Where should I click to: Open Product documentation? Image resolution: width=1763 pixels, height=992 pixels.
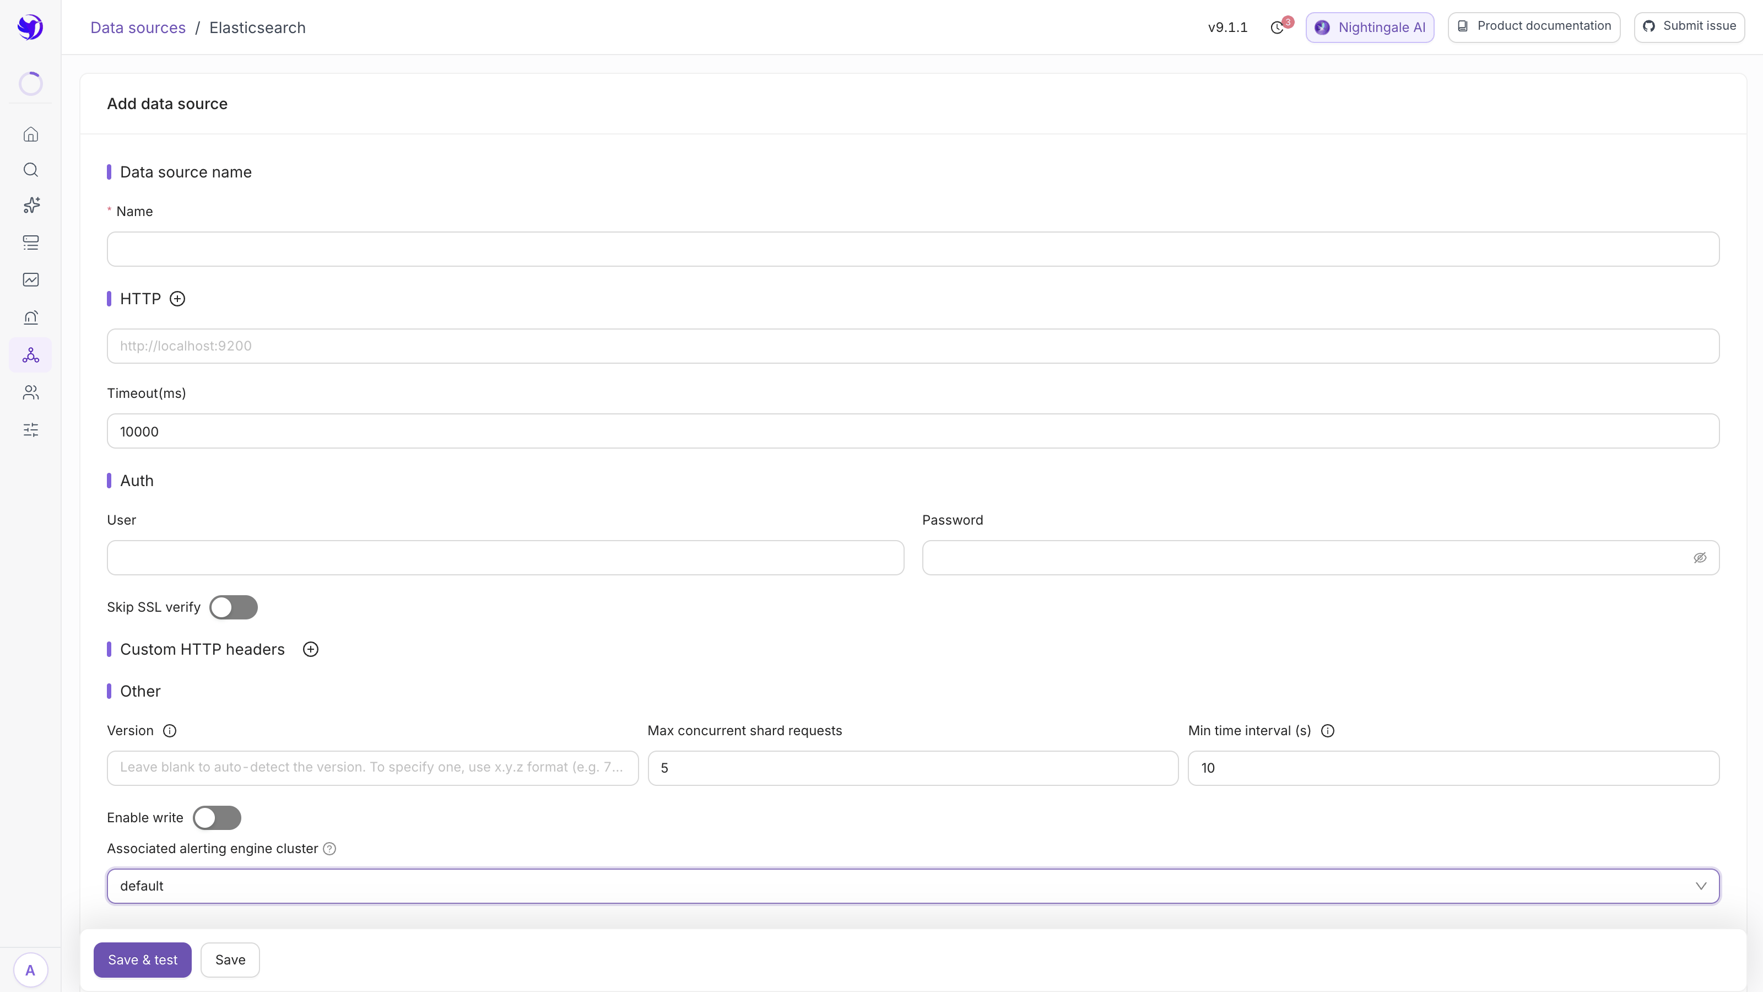point(1534,28)
